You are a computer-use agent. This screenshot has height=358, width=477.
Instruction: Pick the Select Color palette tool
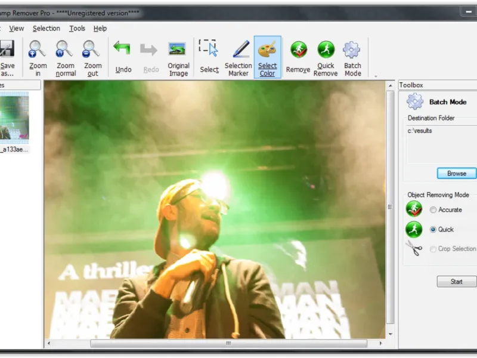267,57
